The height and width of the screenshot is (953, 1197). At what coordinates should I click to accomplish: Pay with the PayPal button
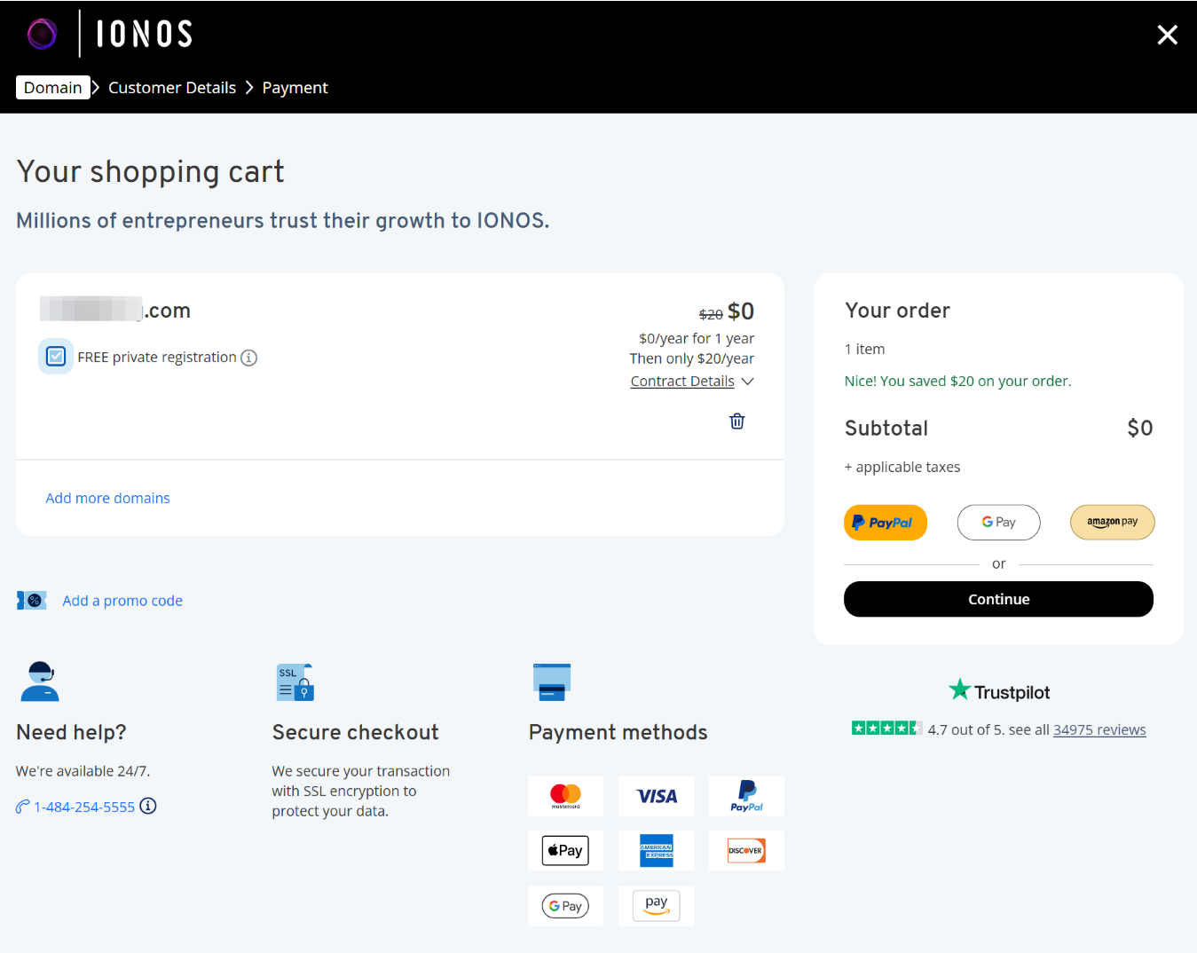tap(885, 523)
